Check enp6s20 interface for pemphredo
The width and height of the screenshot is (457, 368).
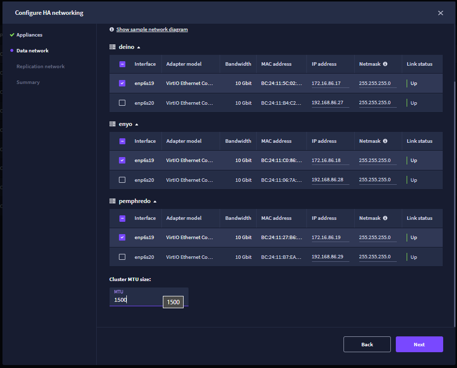click(122, 256)
